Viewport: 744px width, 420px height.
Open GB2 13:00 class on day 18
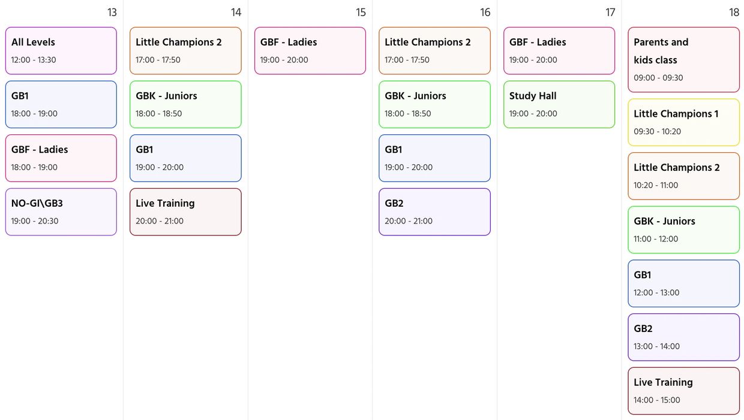tap(683, 337)
